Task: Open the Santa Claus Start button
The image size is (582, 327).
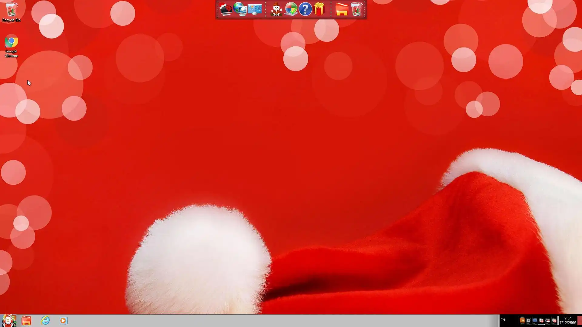Action: click(x=9, y=320)
